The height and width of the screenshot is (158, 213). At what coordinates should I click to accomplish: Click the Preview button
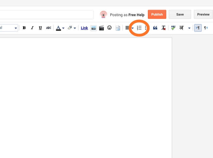(203, 14)
